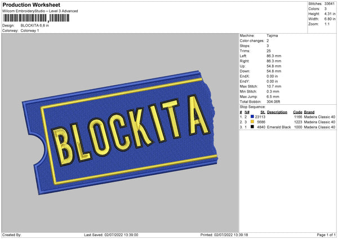Click the Height value 4.31 in

330,14
